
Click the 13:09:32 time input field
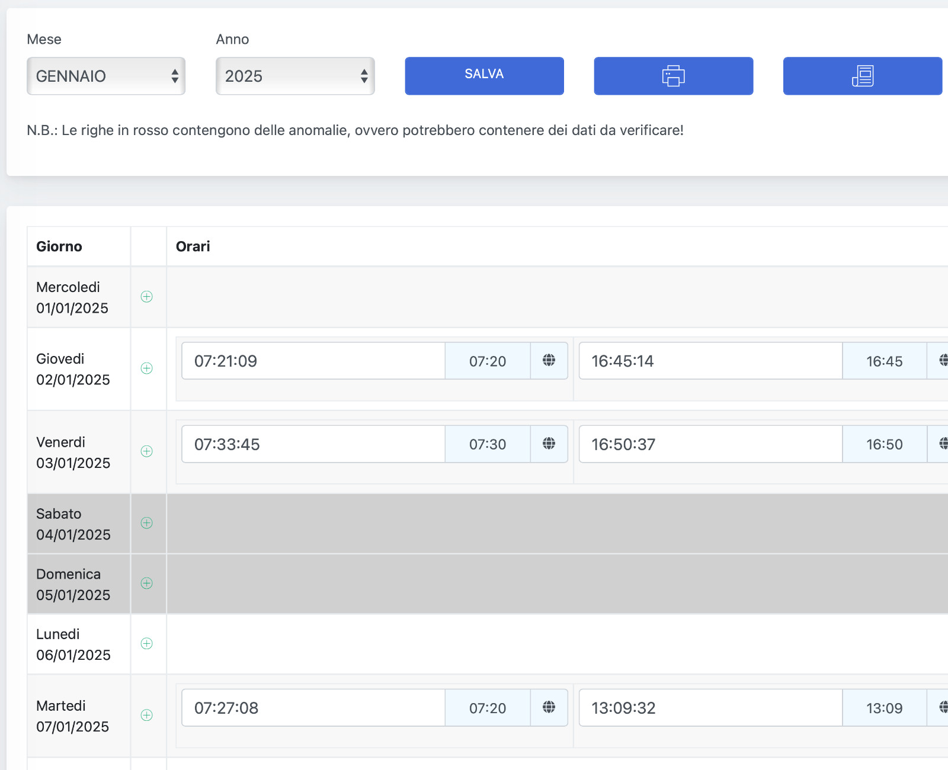[710, 708]
